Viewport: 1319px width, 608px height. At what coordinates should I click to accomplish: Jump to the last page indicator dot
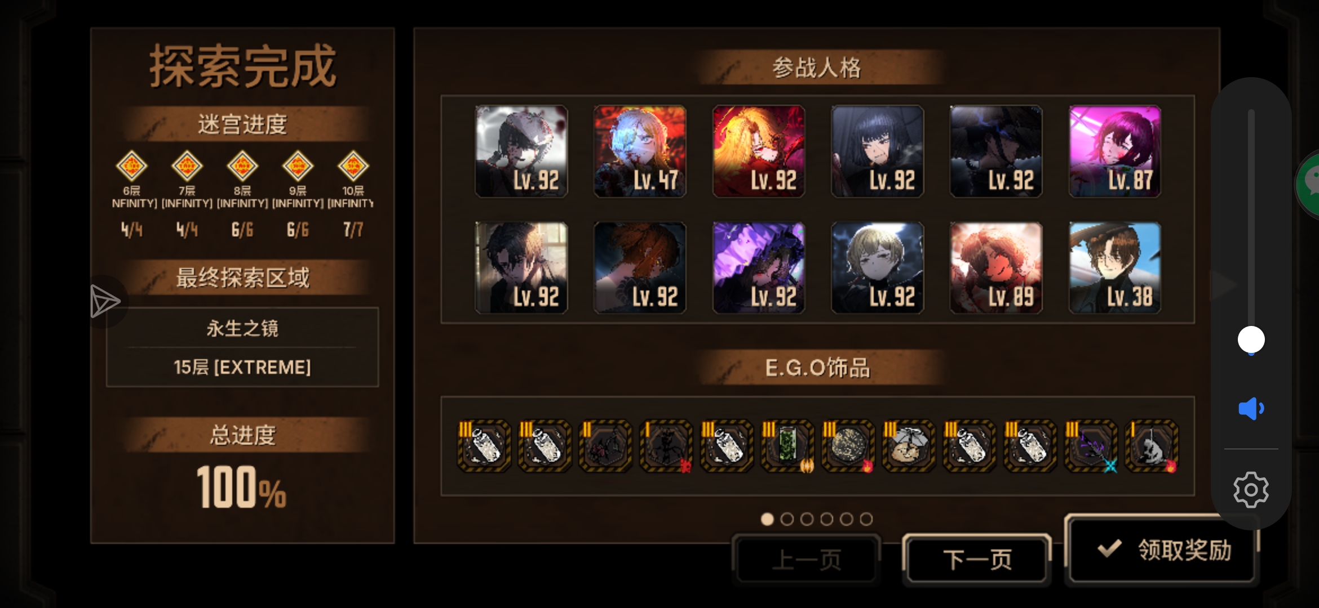click(x=866, y=519)
